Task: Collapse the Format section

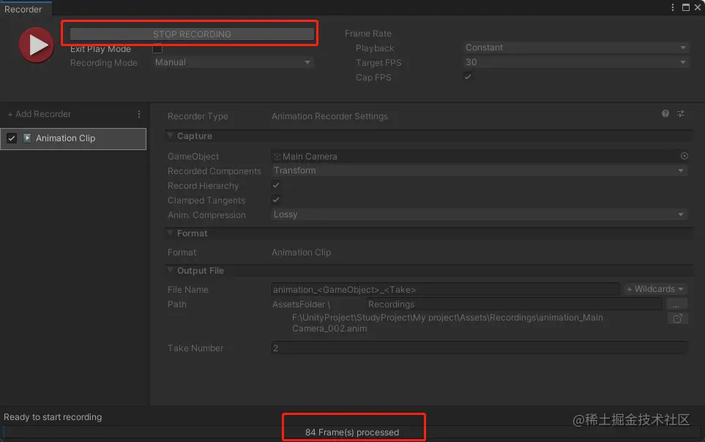Action: pyautogui.click(x=170, y=233)
